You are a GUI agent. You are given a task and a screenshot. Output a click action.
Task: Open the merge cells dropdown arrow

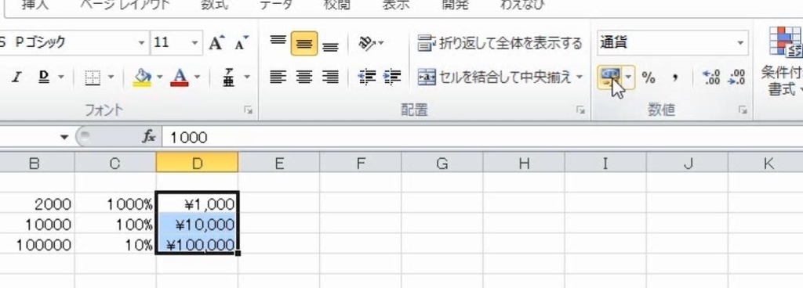580,77
